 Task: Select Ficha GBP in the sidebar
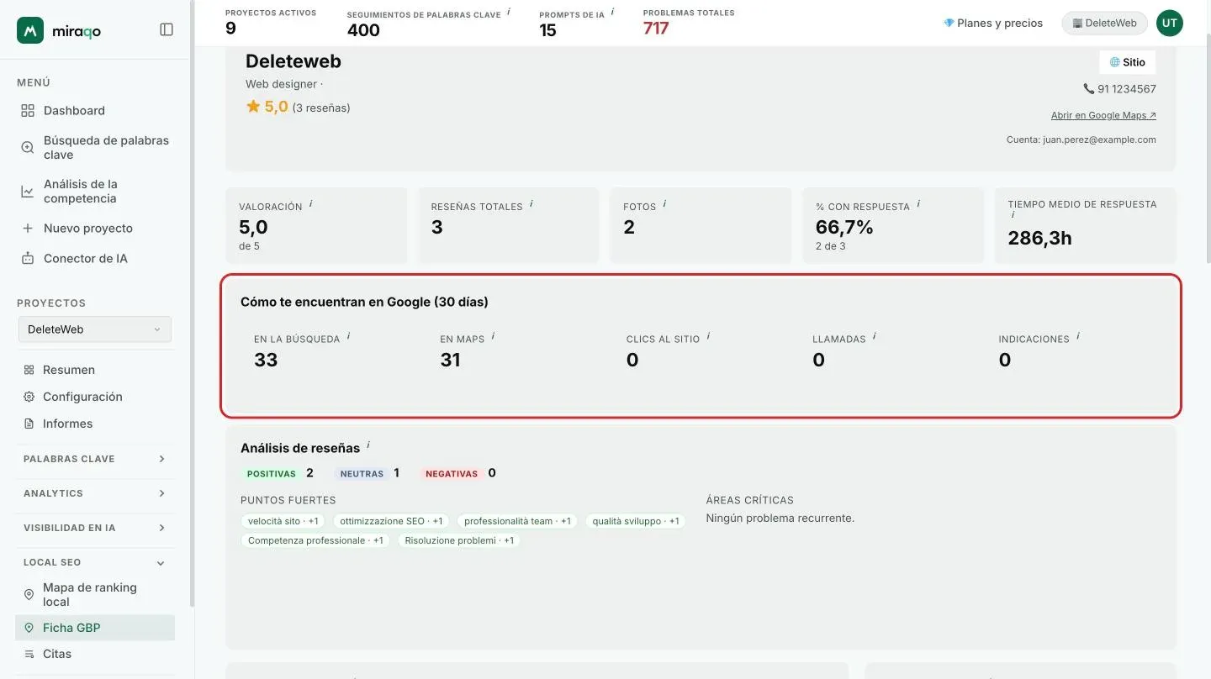(x=95, y=628)
